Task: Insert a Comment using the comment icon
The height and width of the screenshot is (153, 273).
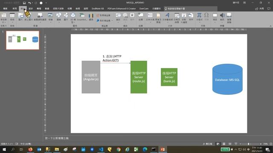Action: click(x=141, y=15)
